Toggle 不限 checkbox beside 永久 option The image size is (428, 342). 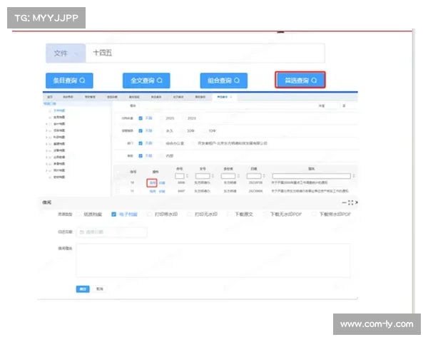(141, 131)
